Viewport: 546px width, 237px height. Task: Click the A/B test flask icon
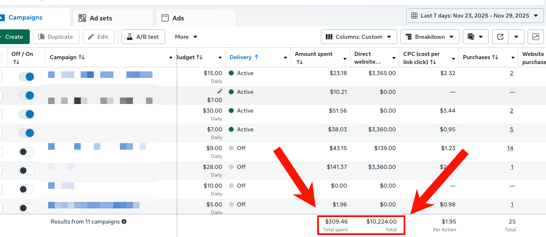click(130, 37)
